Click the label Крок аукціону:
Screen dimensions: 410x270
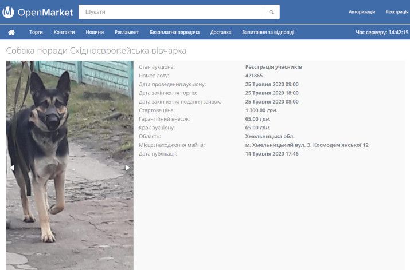[157, 128]
